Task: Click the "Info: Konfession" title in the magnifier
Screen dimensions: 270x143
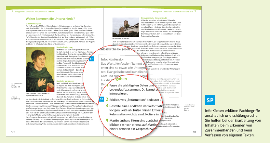Action: coord(113,59)
